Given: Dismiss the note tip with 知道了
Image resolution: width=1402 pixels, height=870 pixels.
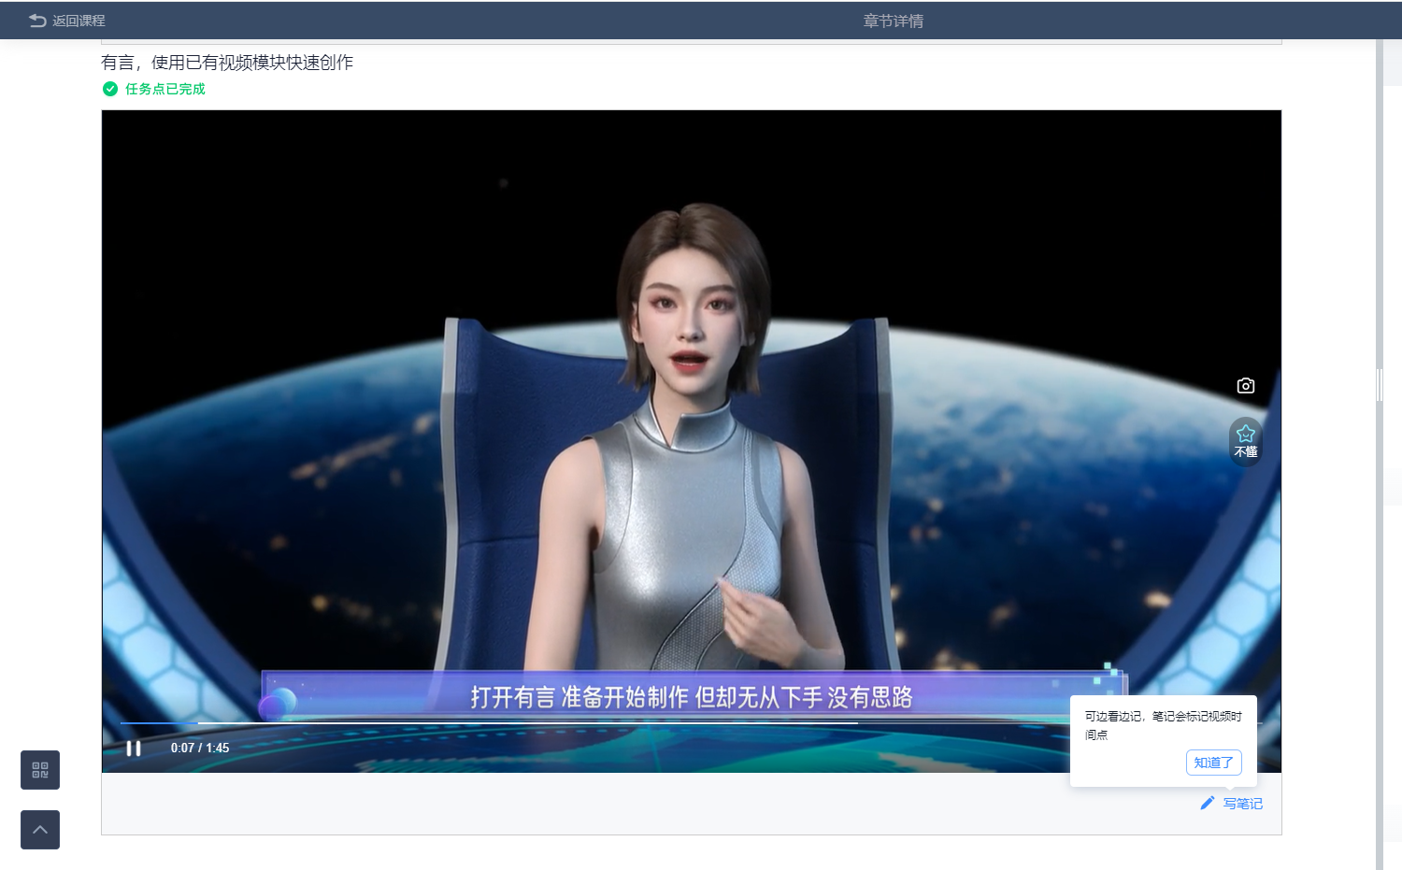Looking at the screenshot, I should [x=1214, y=763].
